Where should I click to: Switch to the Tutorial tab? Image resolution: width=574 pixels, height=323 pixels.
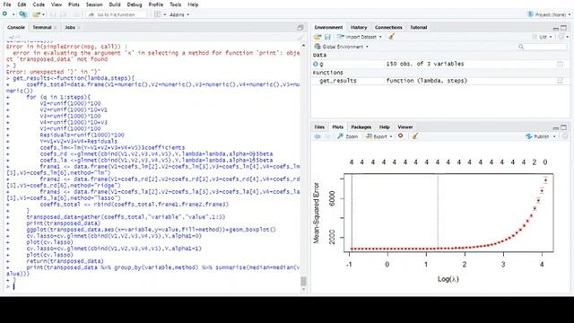419,28
